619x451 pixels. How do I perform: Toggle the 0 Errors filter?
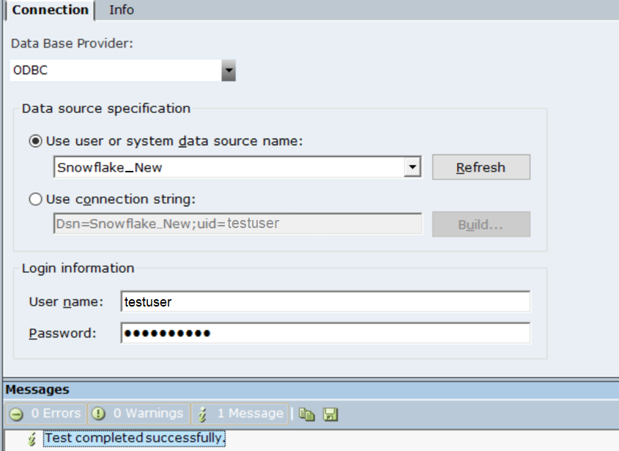(45, 414)
